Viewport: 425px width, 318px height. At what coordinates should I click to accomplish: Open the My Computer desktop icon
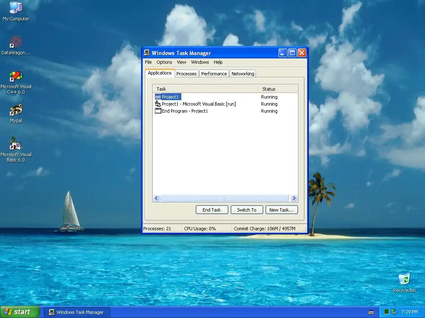click(16, 11)
